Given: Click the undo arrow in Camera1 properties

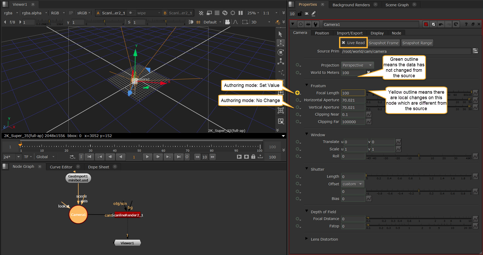Looking at the screenshot, I should point(441,24).
